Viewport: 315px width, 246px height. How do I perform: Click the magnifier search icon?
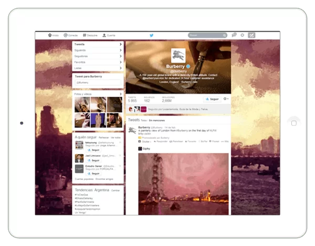224,36
